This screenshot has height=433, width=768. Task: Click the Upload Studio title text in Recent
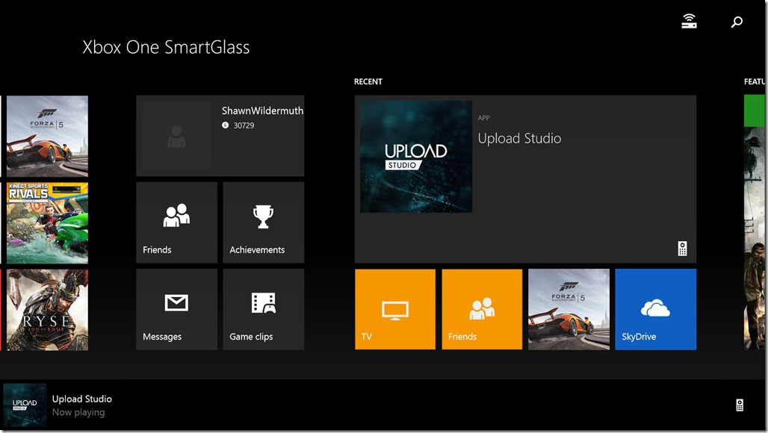tap(519, 139)
